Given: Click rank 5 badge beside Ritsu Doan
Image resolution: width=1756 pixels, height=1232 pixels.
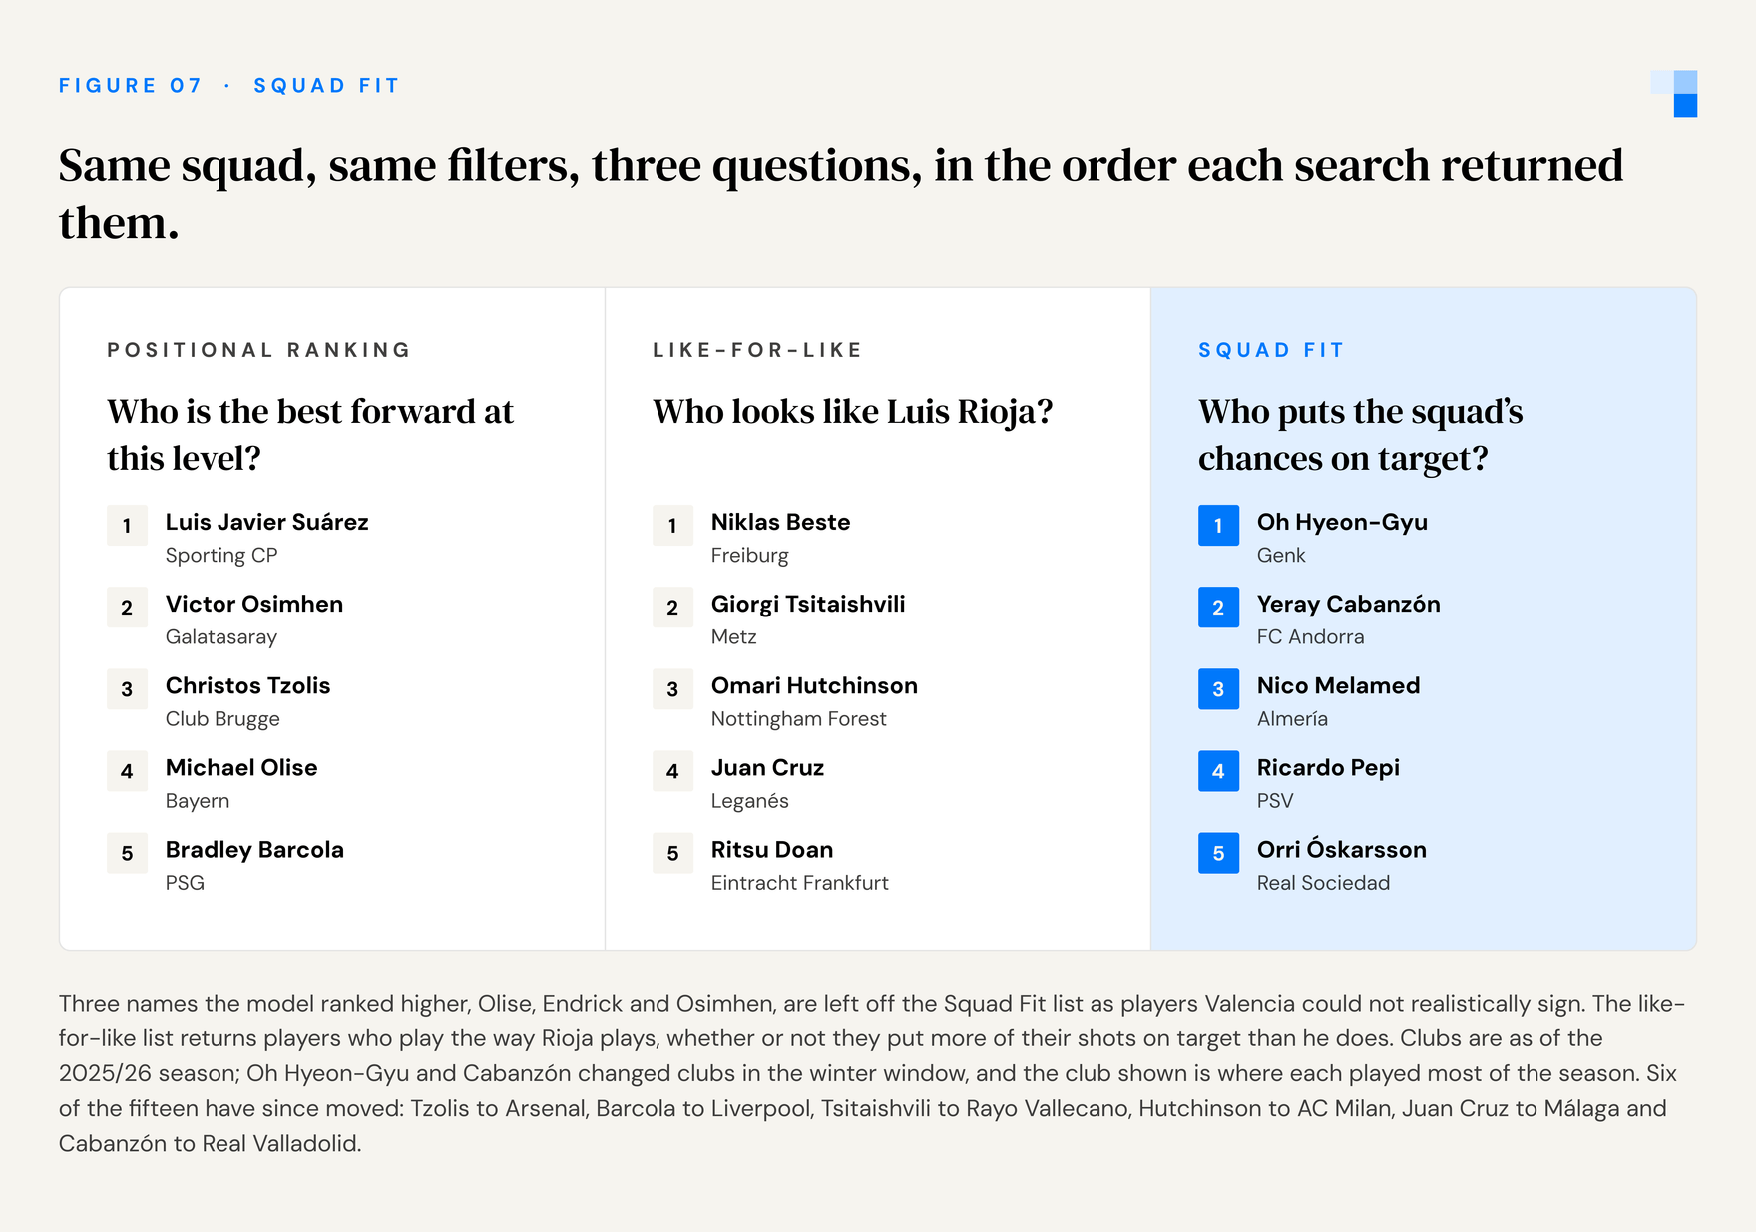Looking at the screenshot, I should tap(672, 853).
